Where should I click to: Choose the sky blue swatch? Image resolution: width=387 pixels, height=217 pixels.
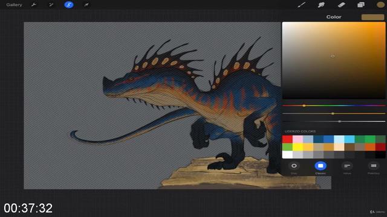350,139
